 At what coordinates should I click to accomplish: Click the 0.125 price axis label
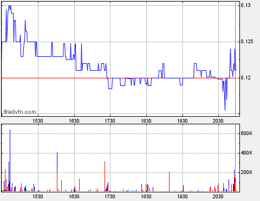[x=247, y=42]
